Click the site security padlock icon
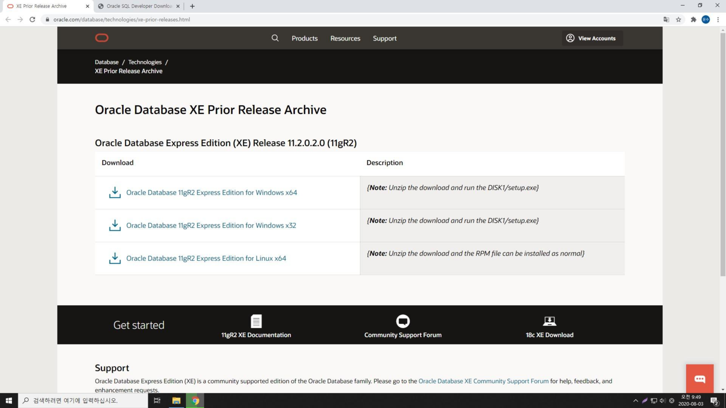Image resolution: width=726 pixels, height=408 pixels. click(47, 19)
